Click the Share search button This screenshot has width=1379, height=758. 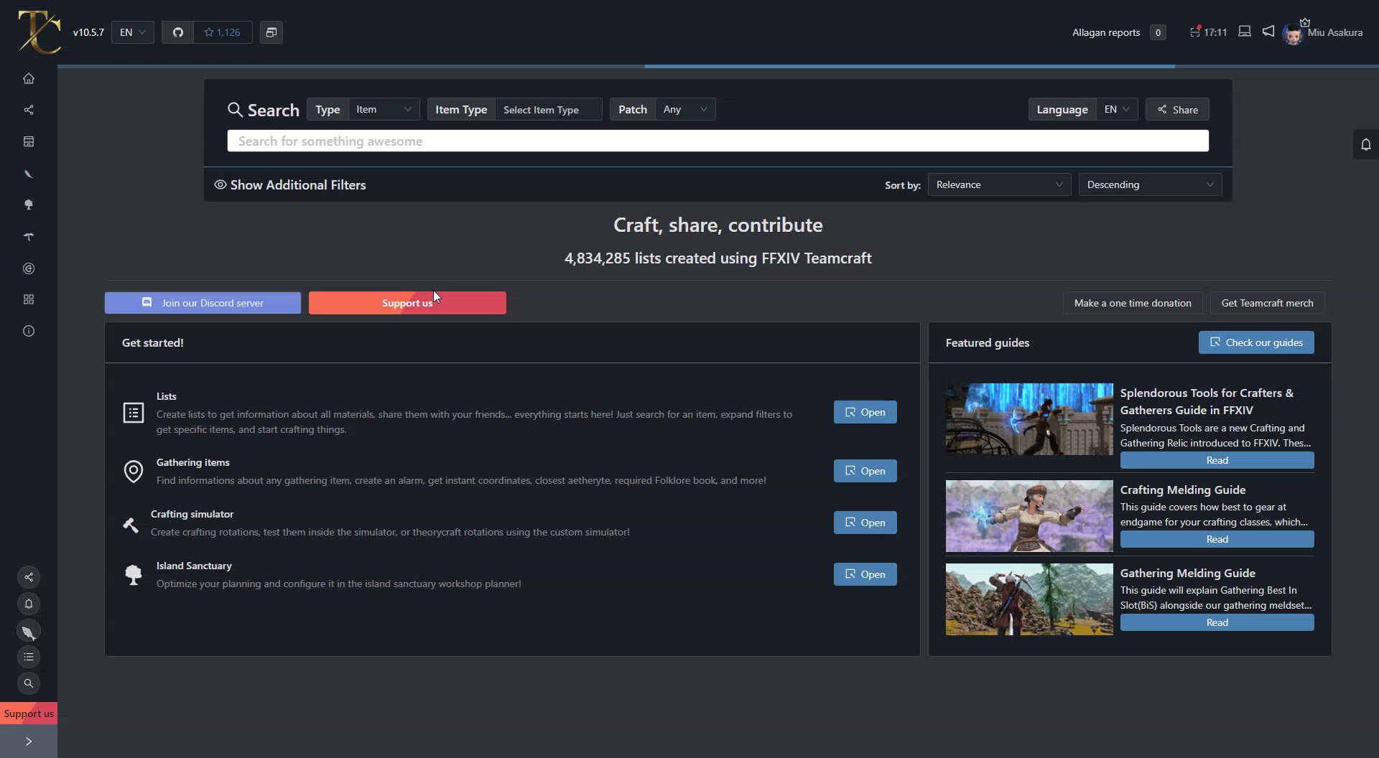click(x=1177, y=109)
